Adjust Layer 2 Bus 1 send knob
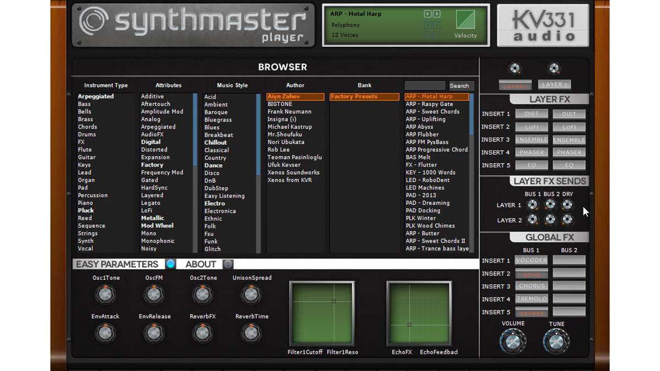 (x=532, y=220)
